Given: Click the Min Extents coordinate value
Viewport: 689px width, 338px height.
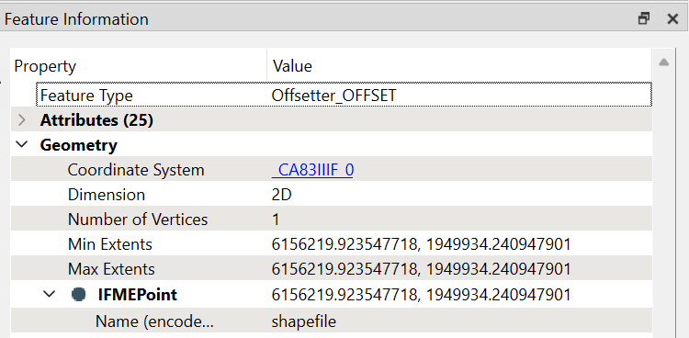Looking at the screenshot, I should coord(421,244).
